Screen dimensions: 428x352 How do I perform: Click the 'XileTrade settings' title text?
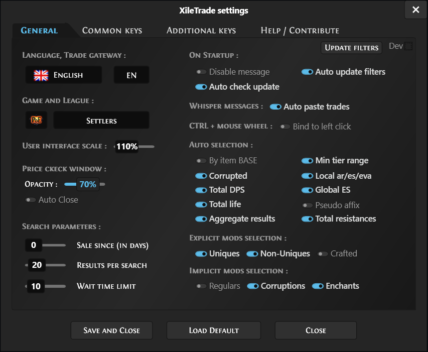point(214,10)
